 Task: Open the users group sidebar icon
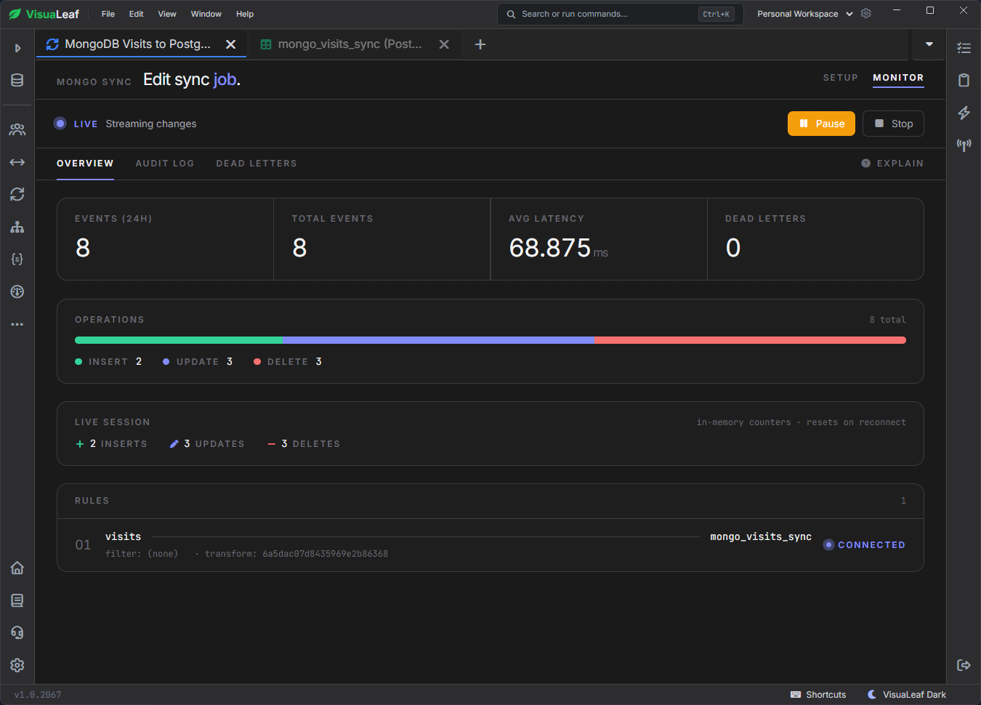[17, 129]
